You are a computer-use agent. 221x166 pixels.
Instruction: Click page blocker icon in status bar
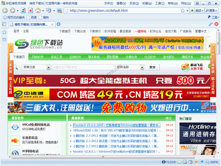[185, 162]
